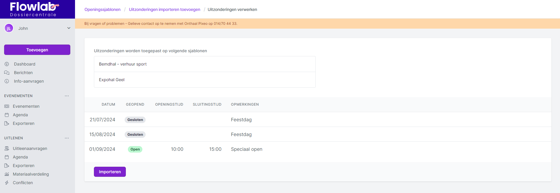Click the Materiaalverdeling chart icon
560x193 pixels.
[x=7, y=174]
